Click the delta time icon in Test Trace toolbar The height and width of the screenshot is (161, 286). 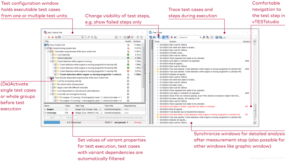pyautogui.click(x=175, y=37)
